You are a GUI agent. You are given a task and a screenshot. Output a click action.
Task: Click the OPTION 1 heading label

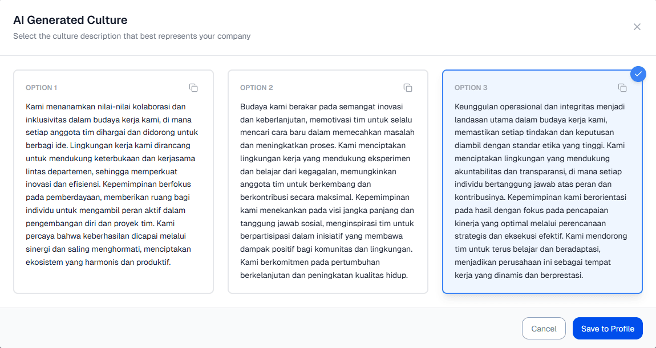pos(41,88)
